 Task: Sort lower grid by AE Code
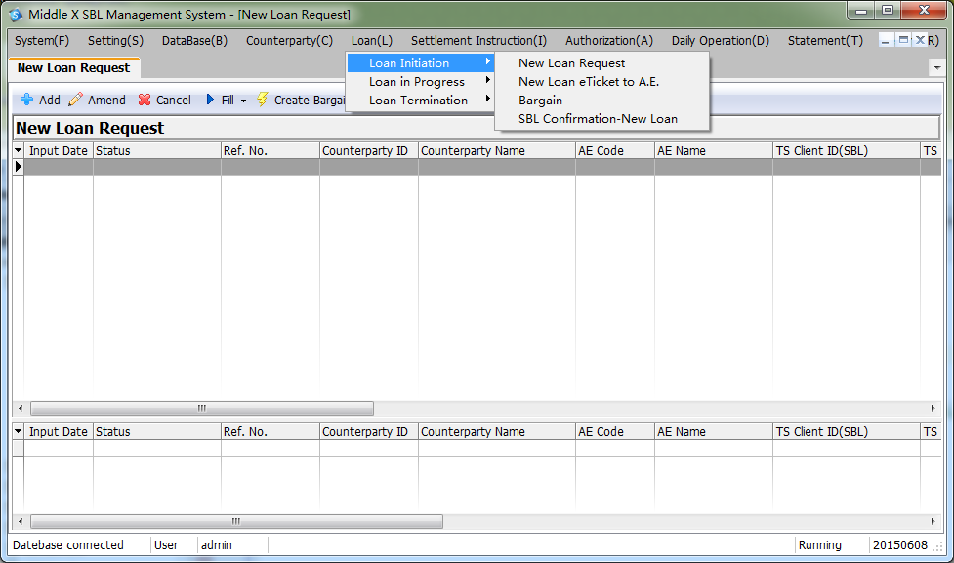click(615, 431)
